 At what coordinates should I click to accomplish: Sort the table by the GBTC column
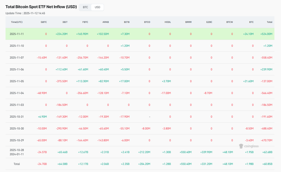[44, 22]
